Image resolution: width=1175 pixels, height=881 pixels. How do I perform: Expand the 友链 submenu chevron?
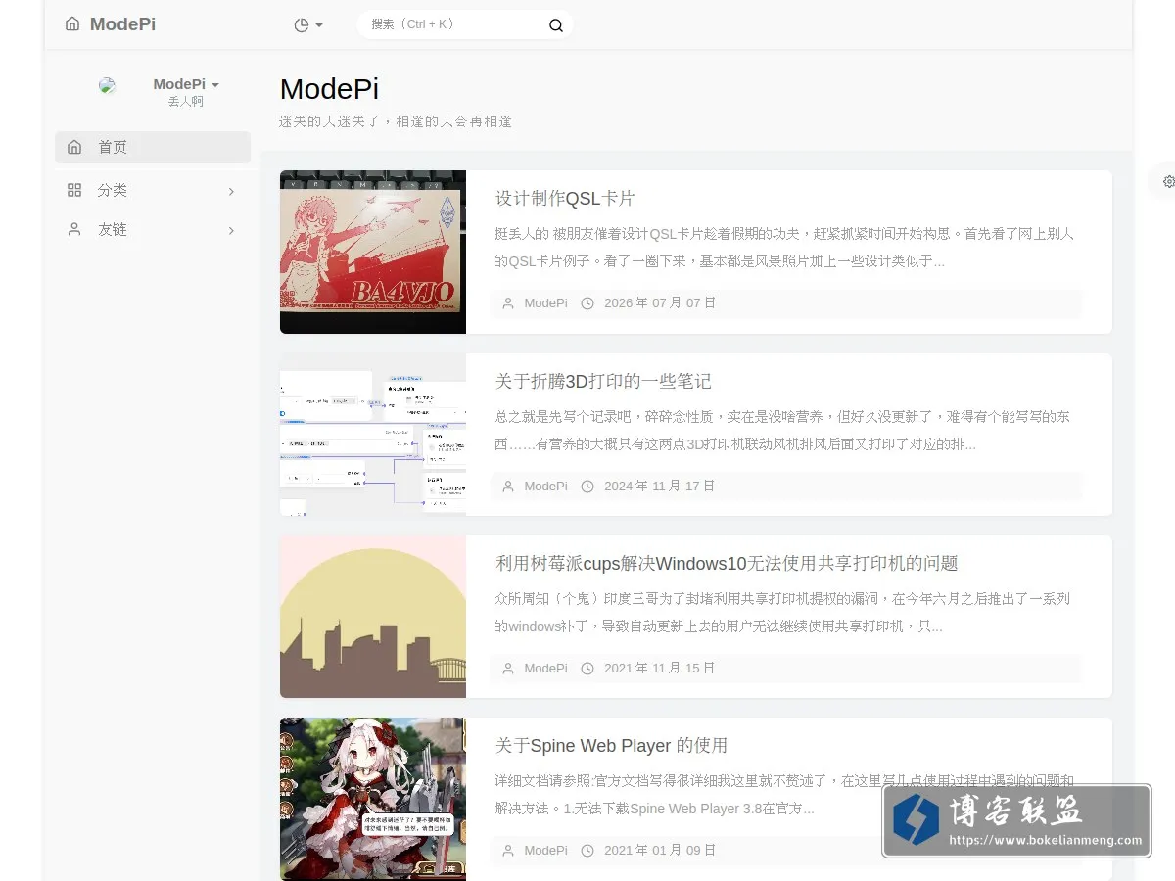tap(231, 230)
